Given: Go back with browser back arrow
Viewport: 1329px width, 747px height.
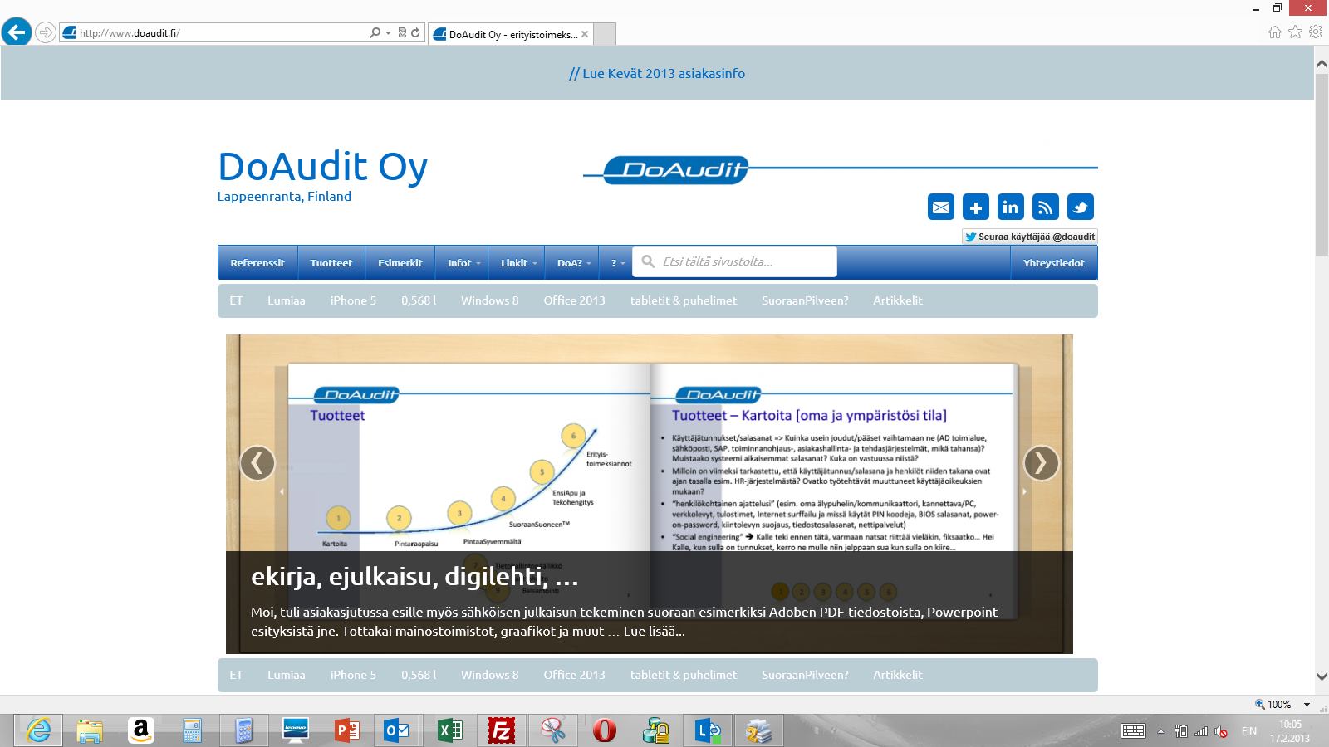Looking at the screenshot, I should (x=17, y=32).
